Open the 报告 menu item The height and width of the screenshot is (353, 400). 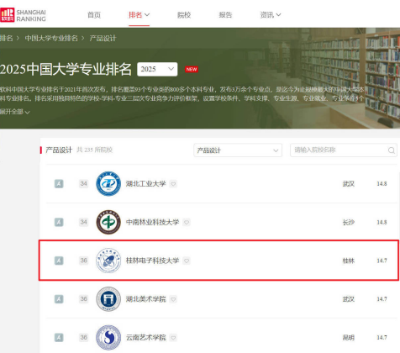pos(225,15)
